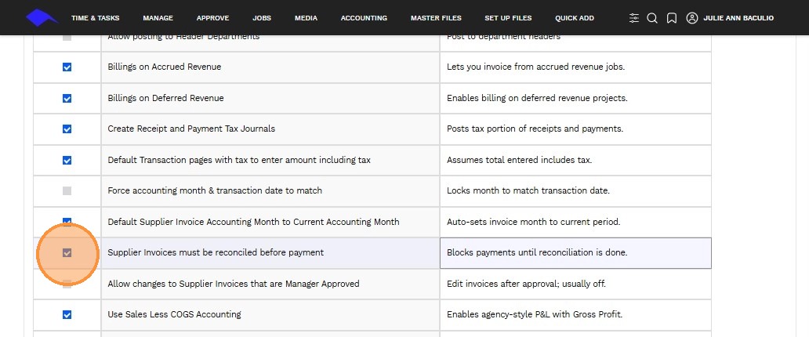Open the Media menu
Viewport: 809px width, 337px height.
(306, 18)
